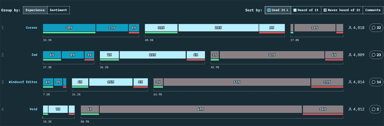This screenshot has width=384, height=126.
Task: Click Windsurf Editor's 65.9% total label
Action: pos(158,94)
